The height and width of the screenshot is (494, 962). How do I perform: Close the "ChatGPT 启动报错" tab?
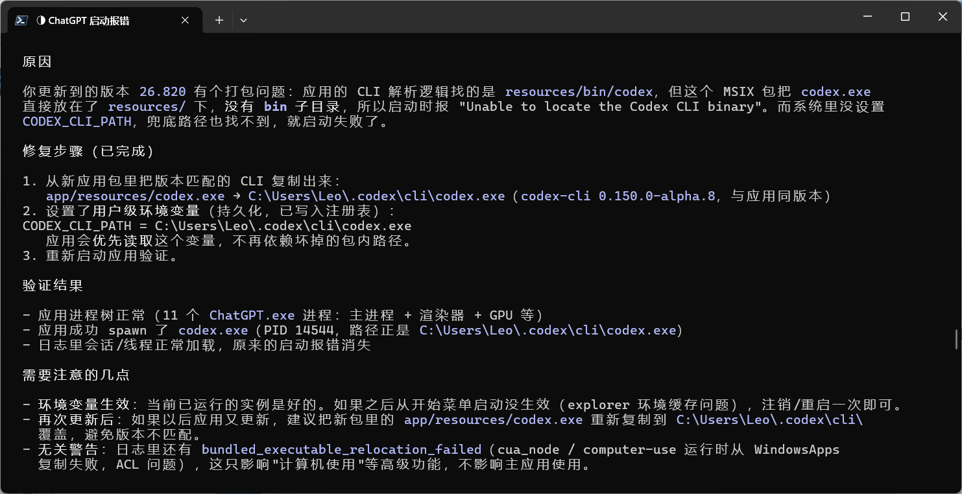[185, 20]
